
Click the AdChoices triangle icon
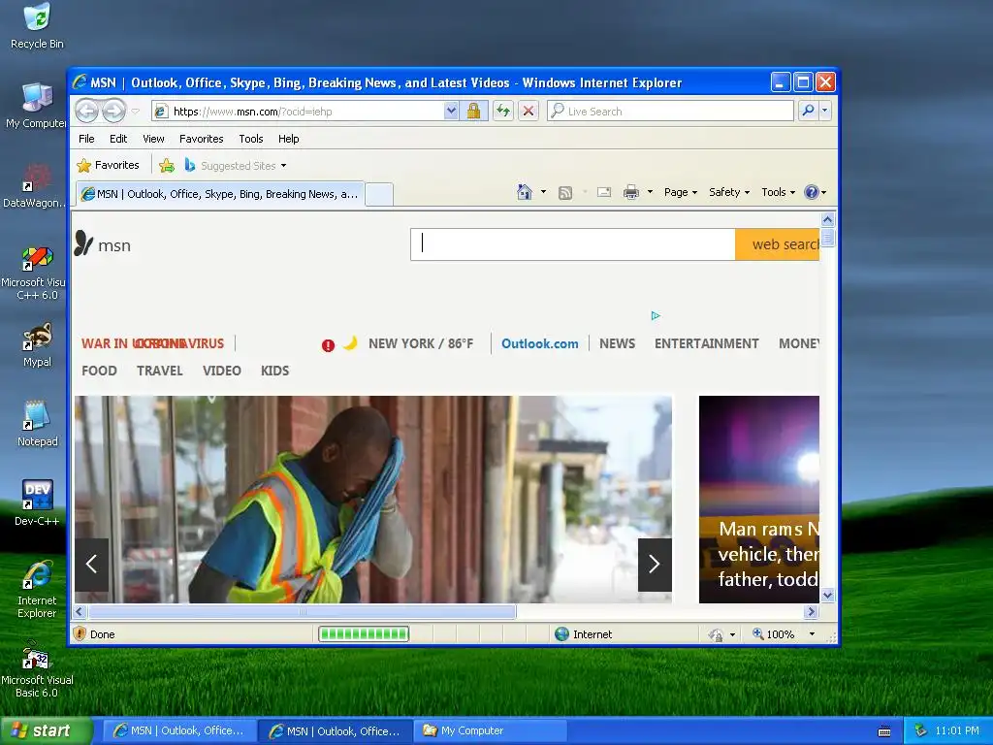[x=656, y=315]
